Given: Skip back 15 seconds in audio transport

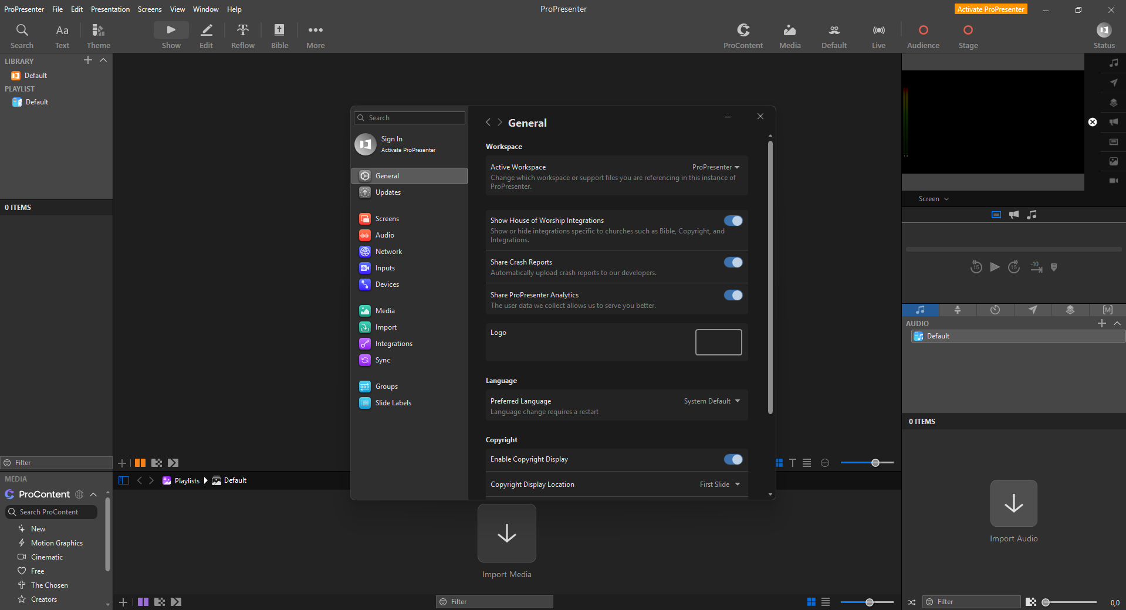Looking at the screenshot, I should 976,267.
